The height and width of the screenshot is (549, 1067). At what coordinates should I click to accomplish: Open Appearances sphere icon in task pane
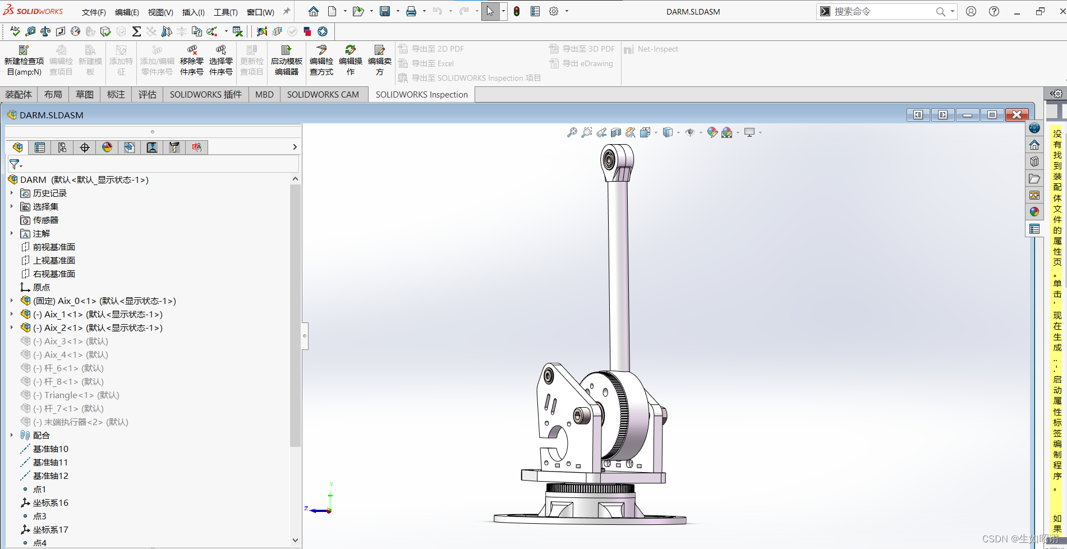point(1034,211)
